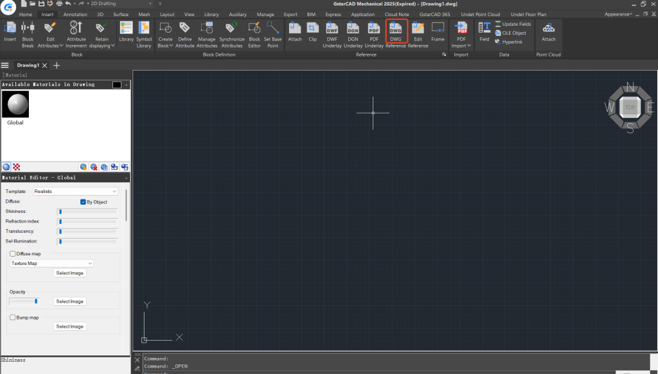Adjust the Opacity slider
The height and width of the screenshot is (374, 658).
[x=24, y=302]
